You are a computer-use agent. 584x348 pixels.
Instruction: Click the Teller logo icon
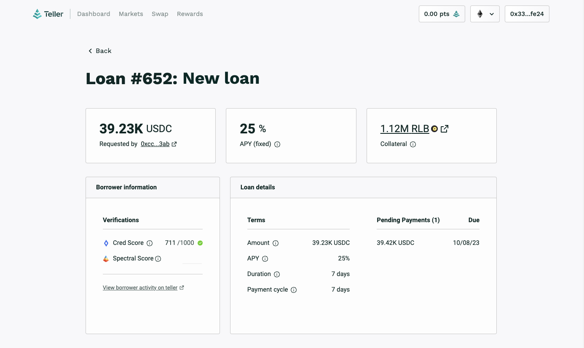point(38,13)
